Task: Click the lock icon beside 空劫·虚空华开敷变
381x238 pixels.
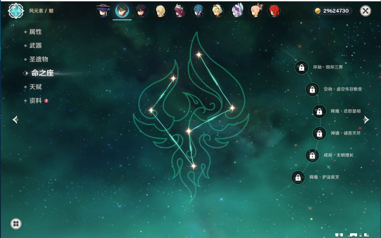Action: [312, 89]
